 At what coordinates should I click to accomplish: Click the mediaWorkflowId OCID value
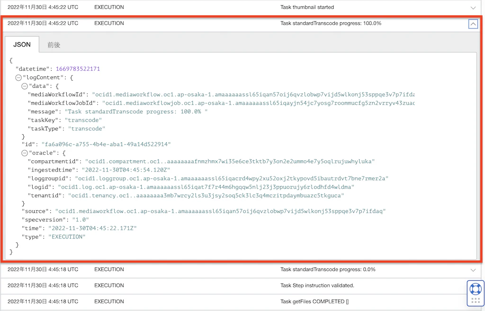[x=254, y=94]
